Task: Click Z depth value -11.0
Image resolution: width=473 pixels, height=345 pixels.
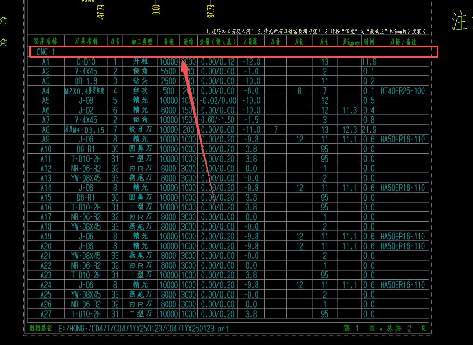Action: pyautogui.click(x=251, y=129)
